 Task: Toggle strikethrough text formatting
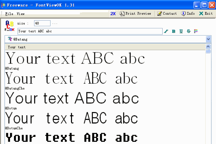[188, 31]
